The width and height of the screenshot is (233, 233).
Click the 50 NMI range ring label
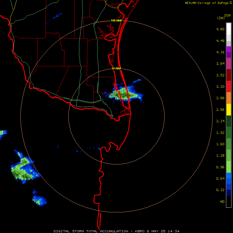tap(116, 68)
